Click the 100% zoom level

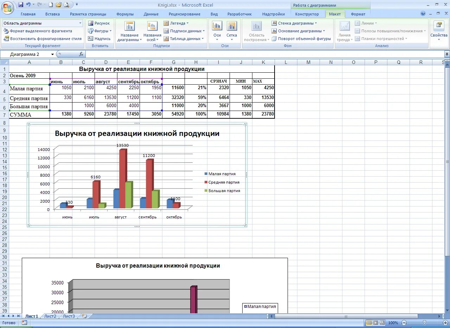393,323
